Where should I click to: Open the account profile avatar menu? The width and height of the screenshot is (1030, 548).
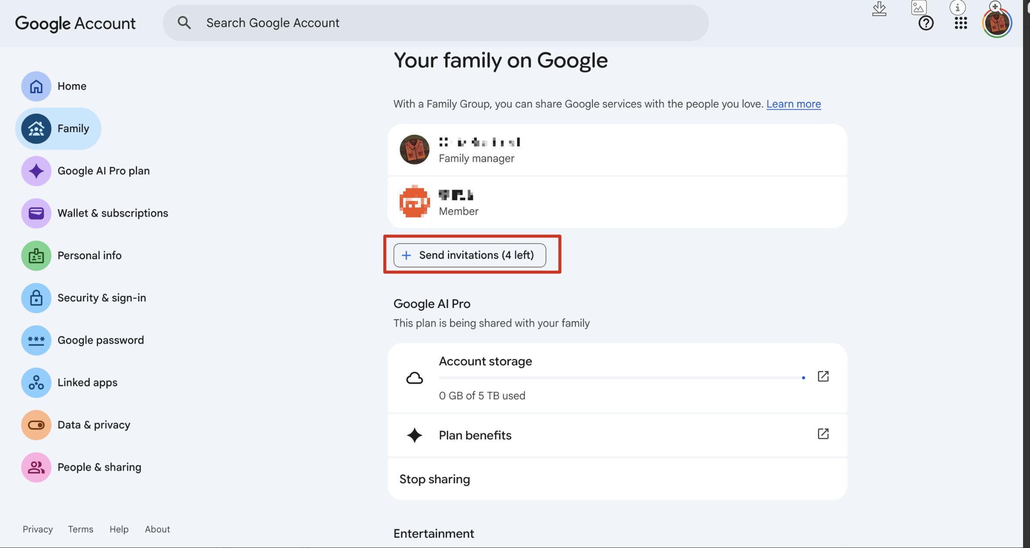(997, 23)
